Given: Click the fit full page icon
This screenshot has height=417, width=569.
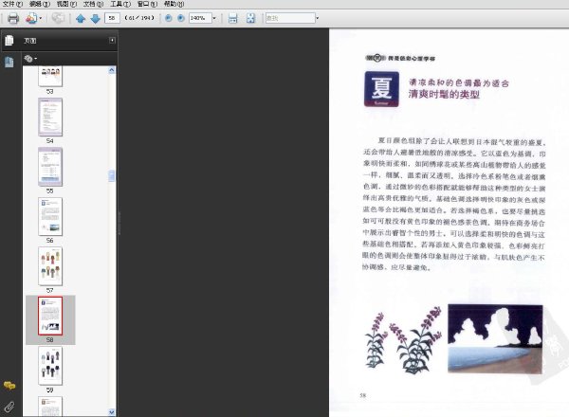Looking at the screenshot, I should 250,18.
